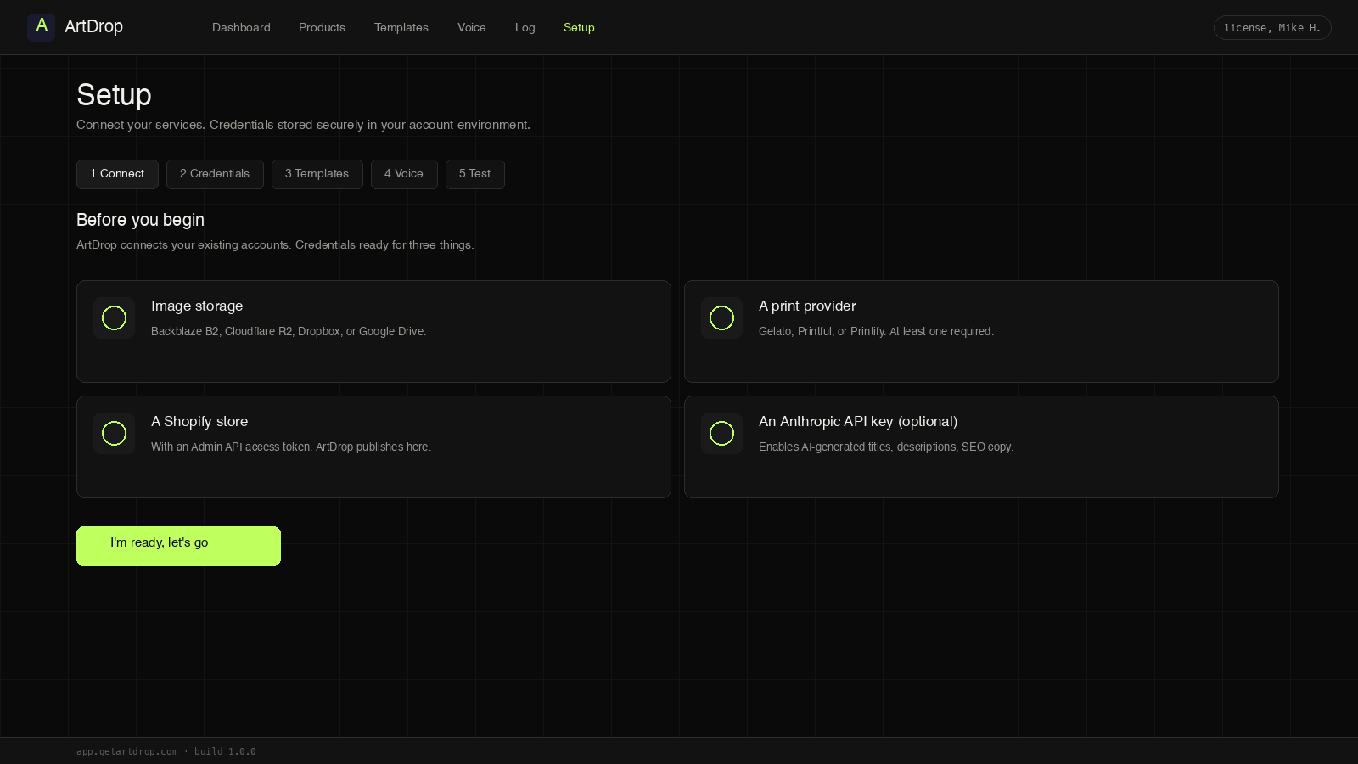
Task: Go to the Templates nav item
Action: click(x=401, y=27)
